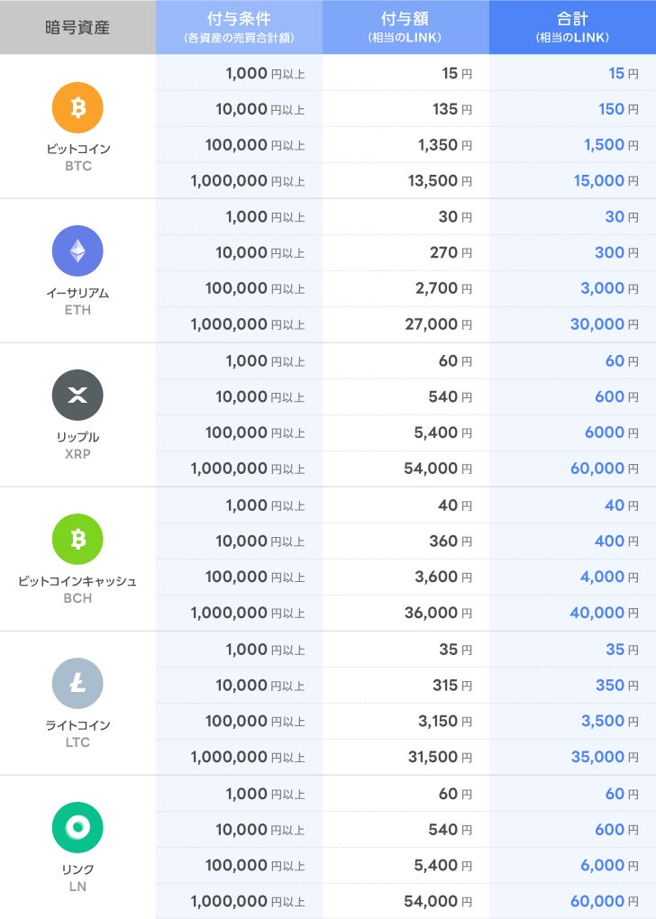Click the ライトコイン LTC label text
The image size is (656, 919).
pyautogui.click(x=77, y=733)
